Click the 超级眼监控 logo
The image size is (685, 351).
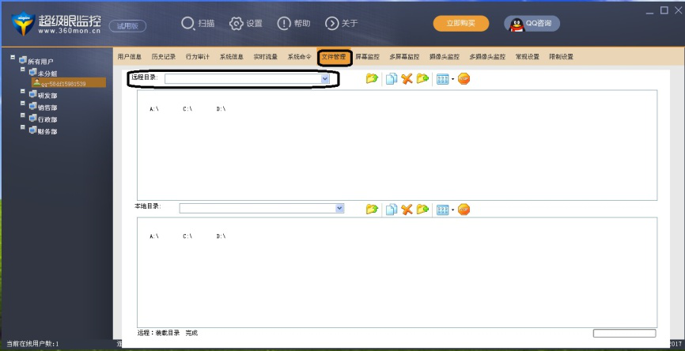56,24
